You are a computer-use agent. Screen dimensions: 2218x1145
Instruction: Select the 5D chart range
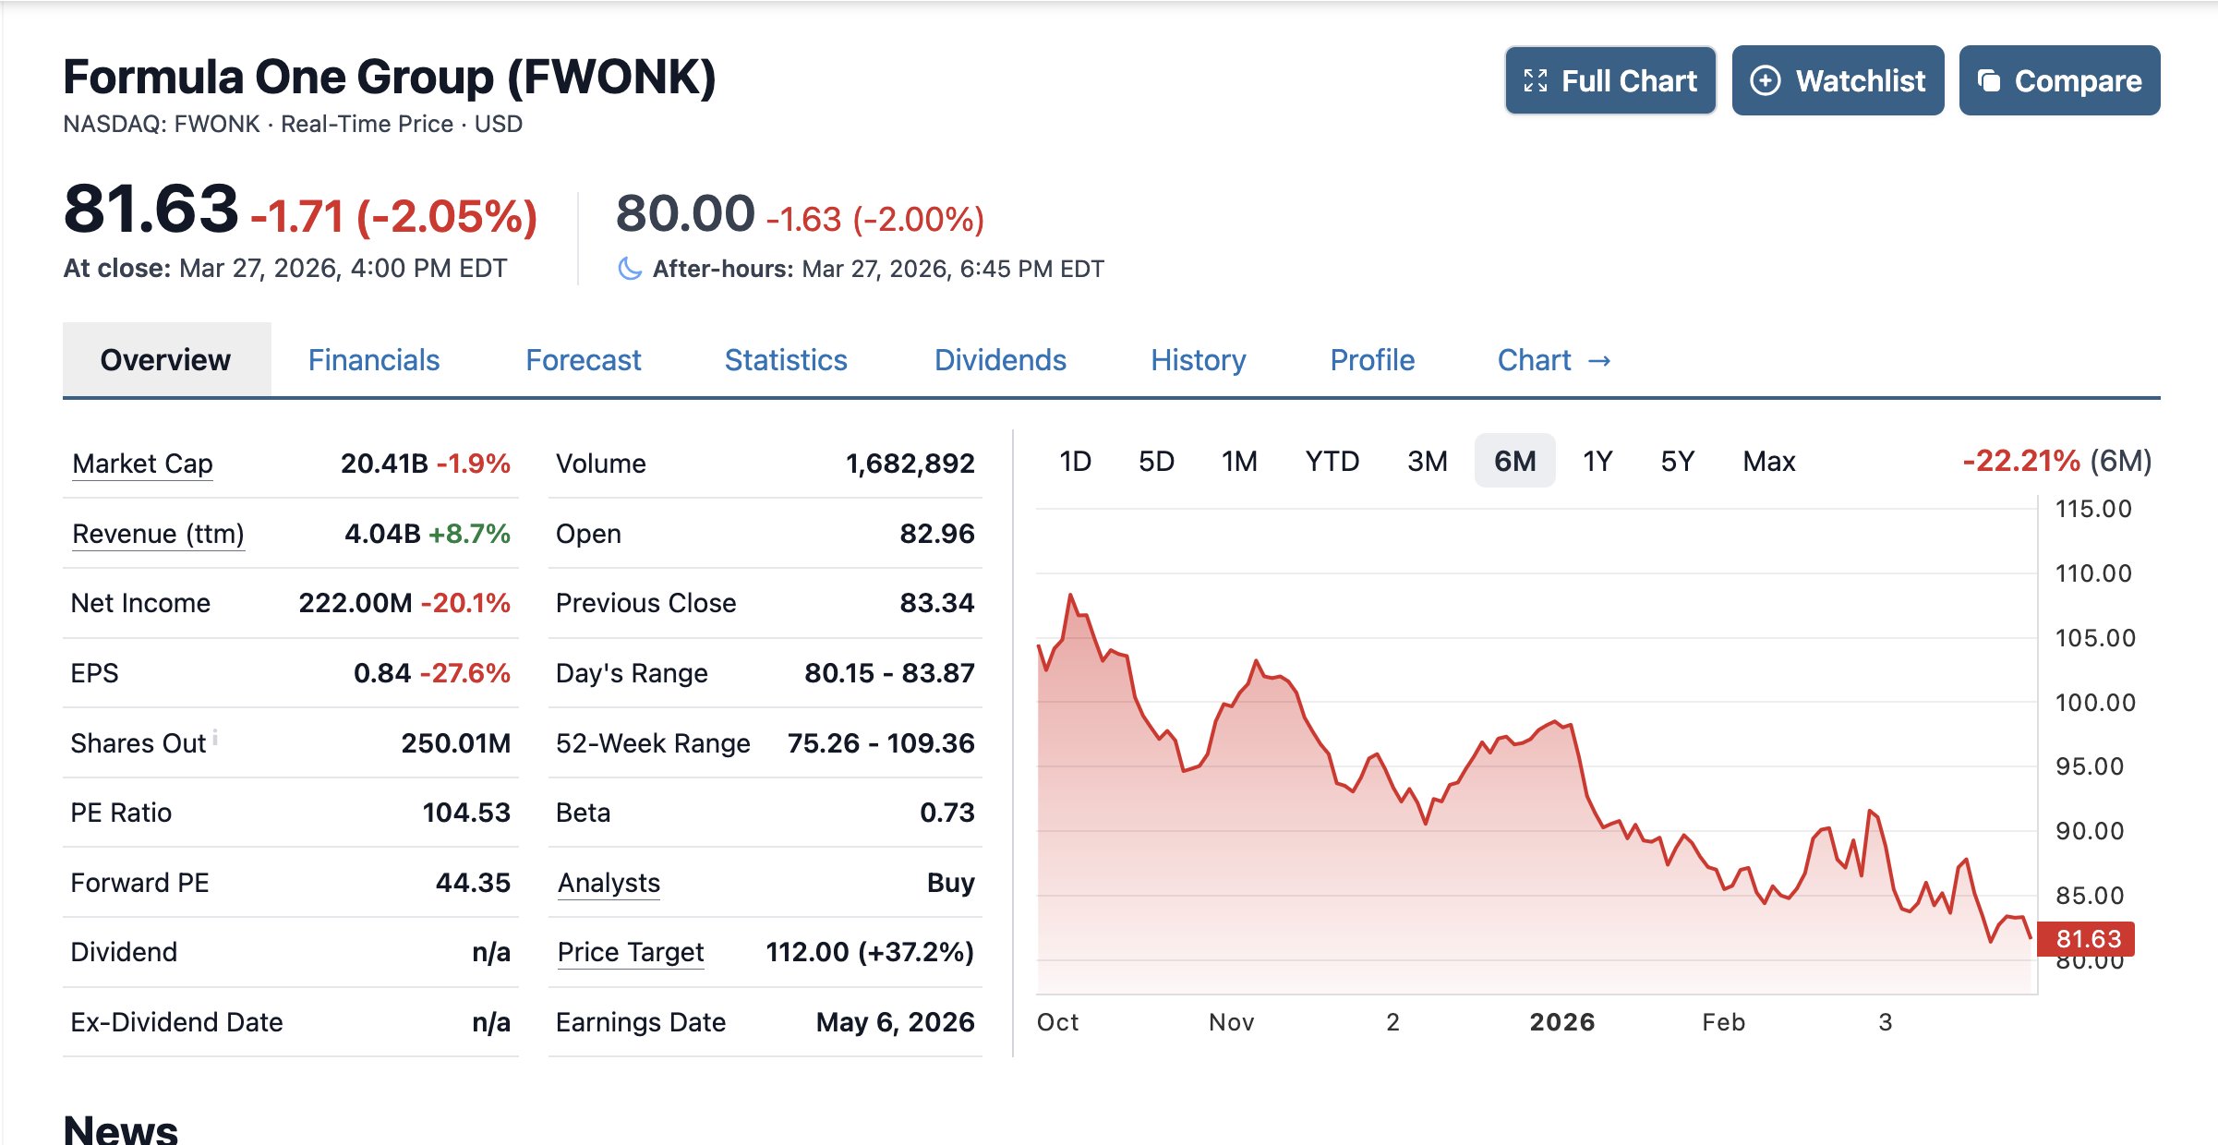click(1156, 461)
